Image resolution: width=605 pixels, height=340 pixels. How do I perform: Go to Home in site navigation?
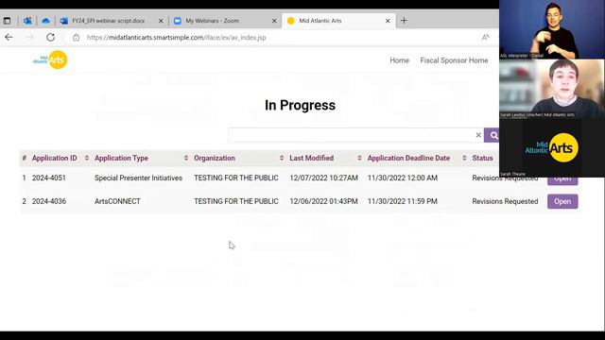399,60
